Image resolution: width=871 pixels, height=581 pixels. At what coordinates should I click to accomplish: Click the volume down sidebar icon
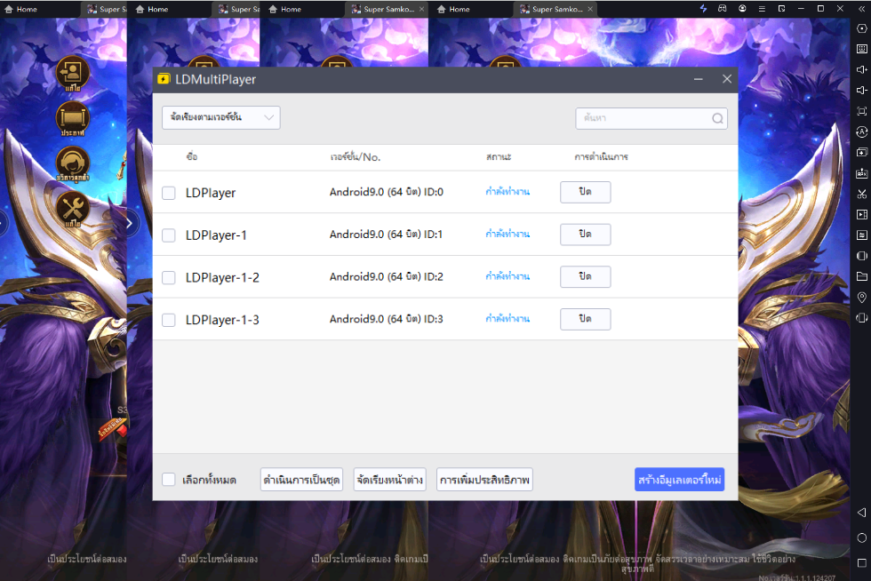pos(861,90)
